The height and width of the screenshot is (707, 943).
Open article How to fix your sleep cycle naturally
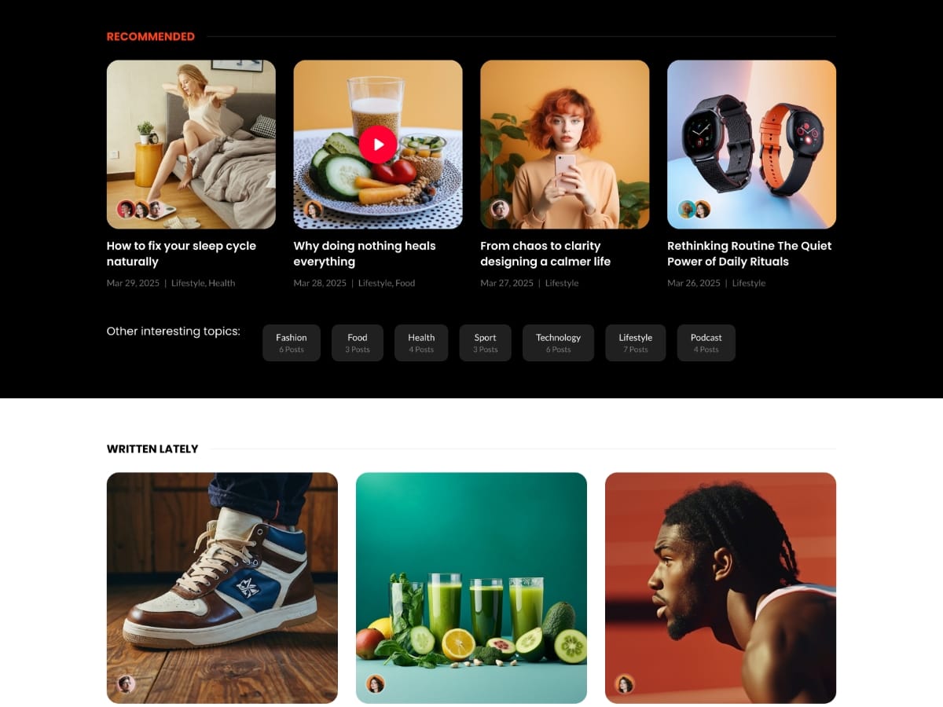(182, 254)
